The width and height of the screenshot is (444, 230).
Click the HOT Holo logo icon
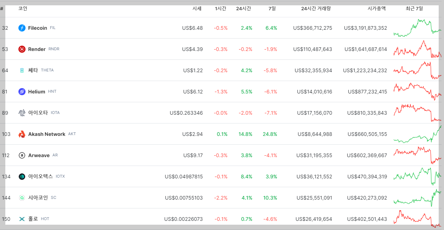tap(22, 219)
